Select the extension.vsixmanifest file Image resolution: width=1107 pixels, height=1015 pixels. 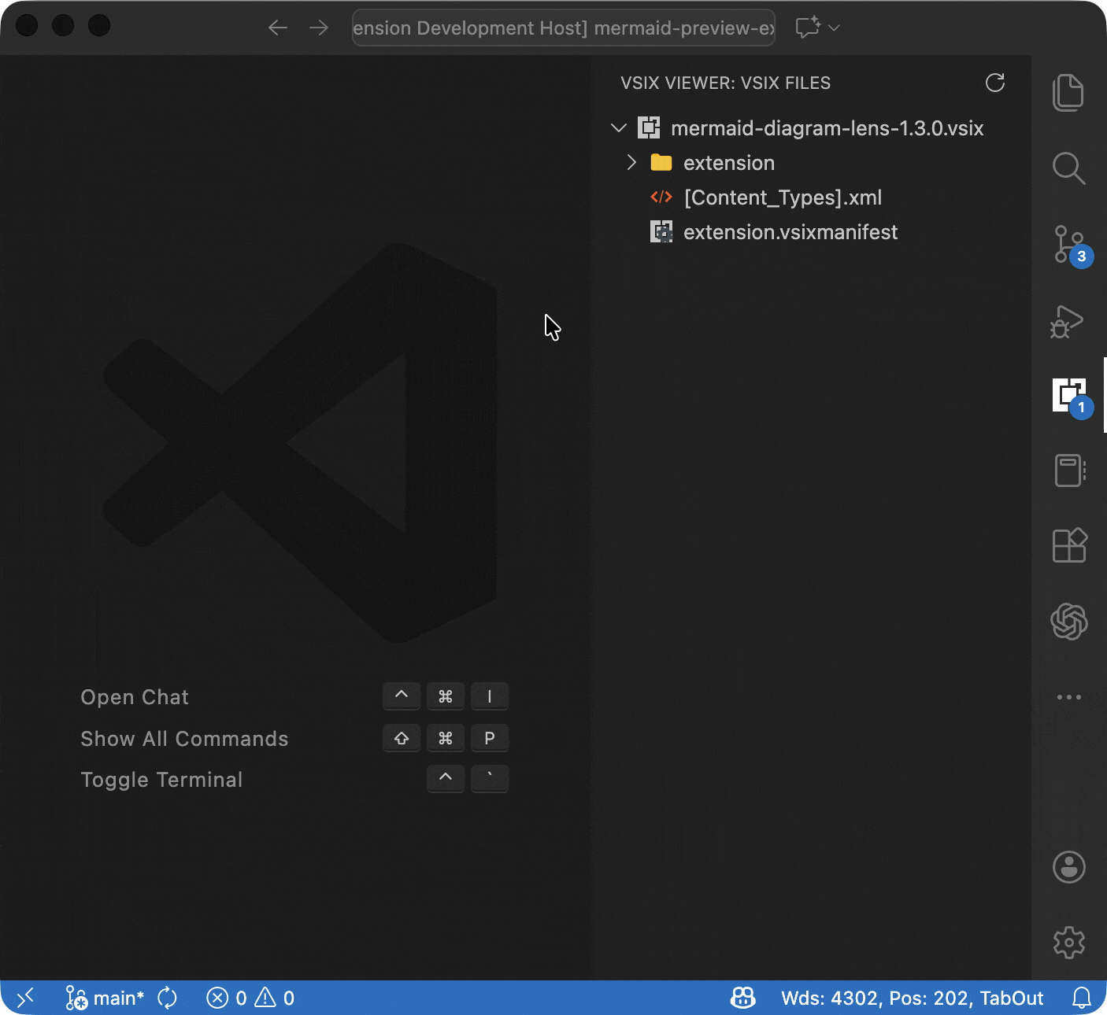click(x=790, y=231)
